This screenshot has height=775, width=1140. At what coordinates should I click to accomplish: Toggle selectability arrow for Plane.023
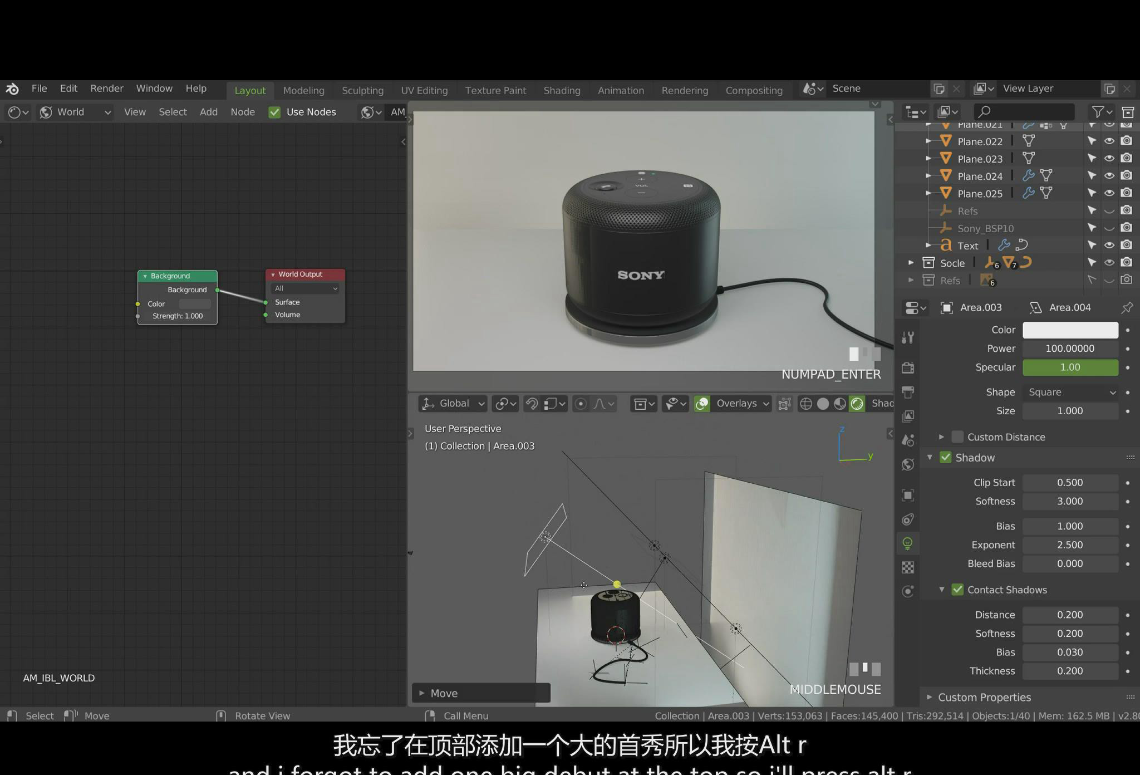[1092, 159]
